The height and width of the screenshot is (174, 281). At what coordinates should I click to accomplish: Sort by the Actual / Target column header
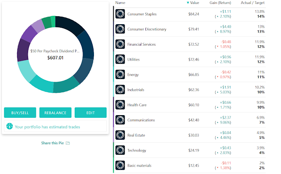coord(252,3)
